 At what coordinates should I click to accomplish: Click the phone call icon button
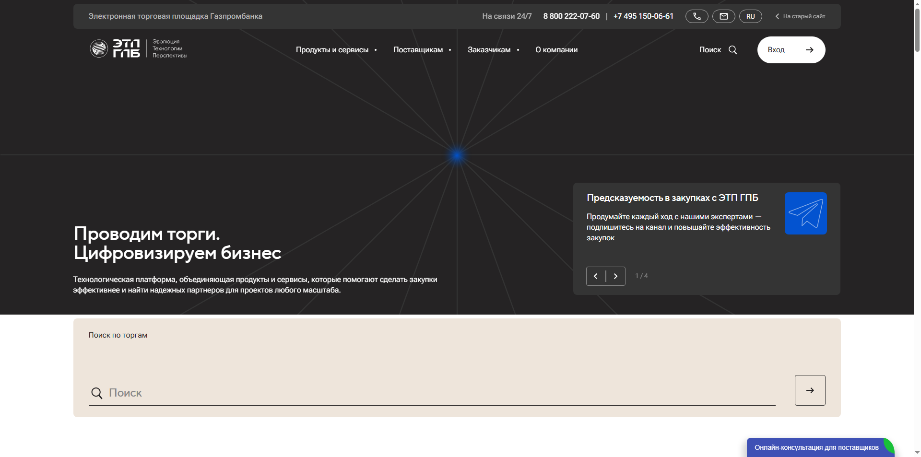(697, 16)
